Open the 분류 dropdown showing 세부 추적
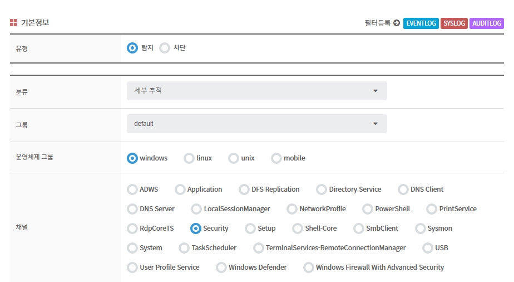 click(256, 91)
